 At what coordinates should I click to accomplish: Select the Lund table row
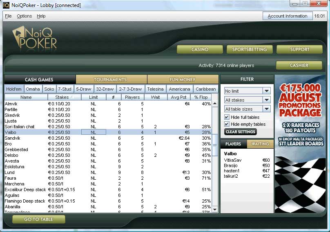tap(108, 172)
